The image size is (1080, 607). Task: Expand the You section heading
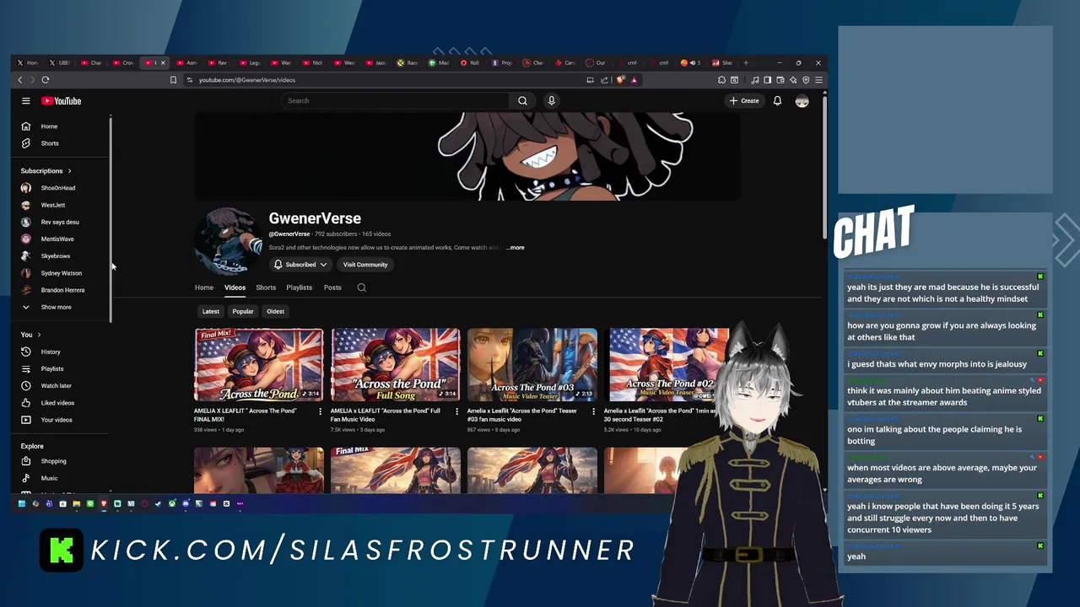point(30,335)
